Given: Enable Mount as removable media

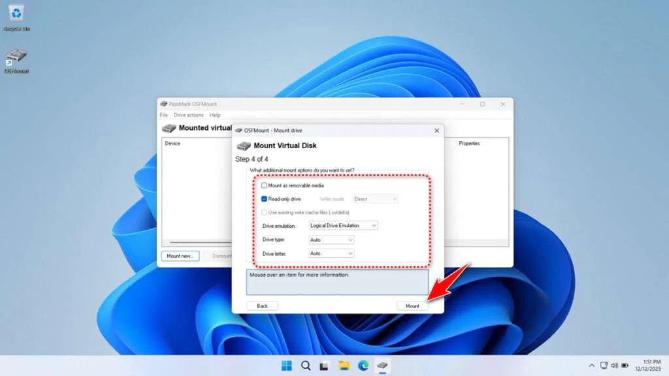Looking at the screenshot, I should [x=265, y=185].
